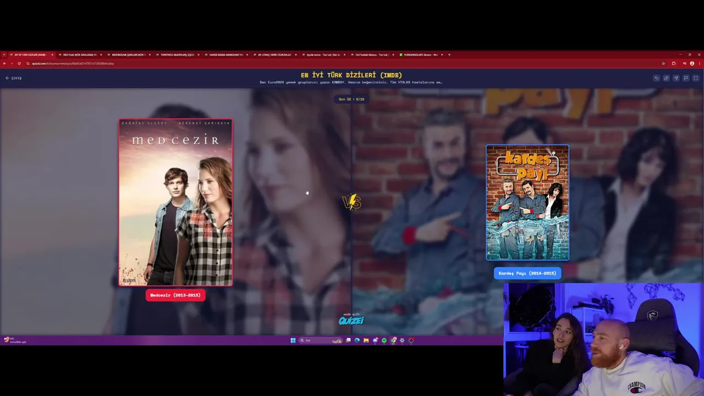This screenshot has height=396, width=704.
Task: Undo the last pick with undo icon
Action: pyautogui.click(x=656, y=78)
